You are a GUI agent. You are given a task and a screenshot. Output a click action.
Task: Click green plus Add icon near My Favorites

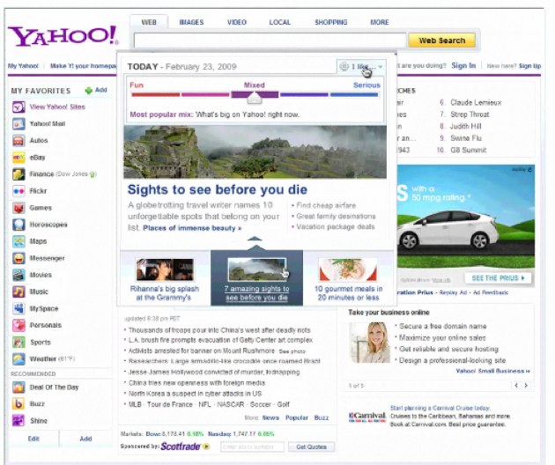pos(88,91)
